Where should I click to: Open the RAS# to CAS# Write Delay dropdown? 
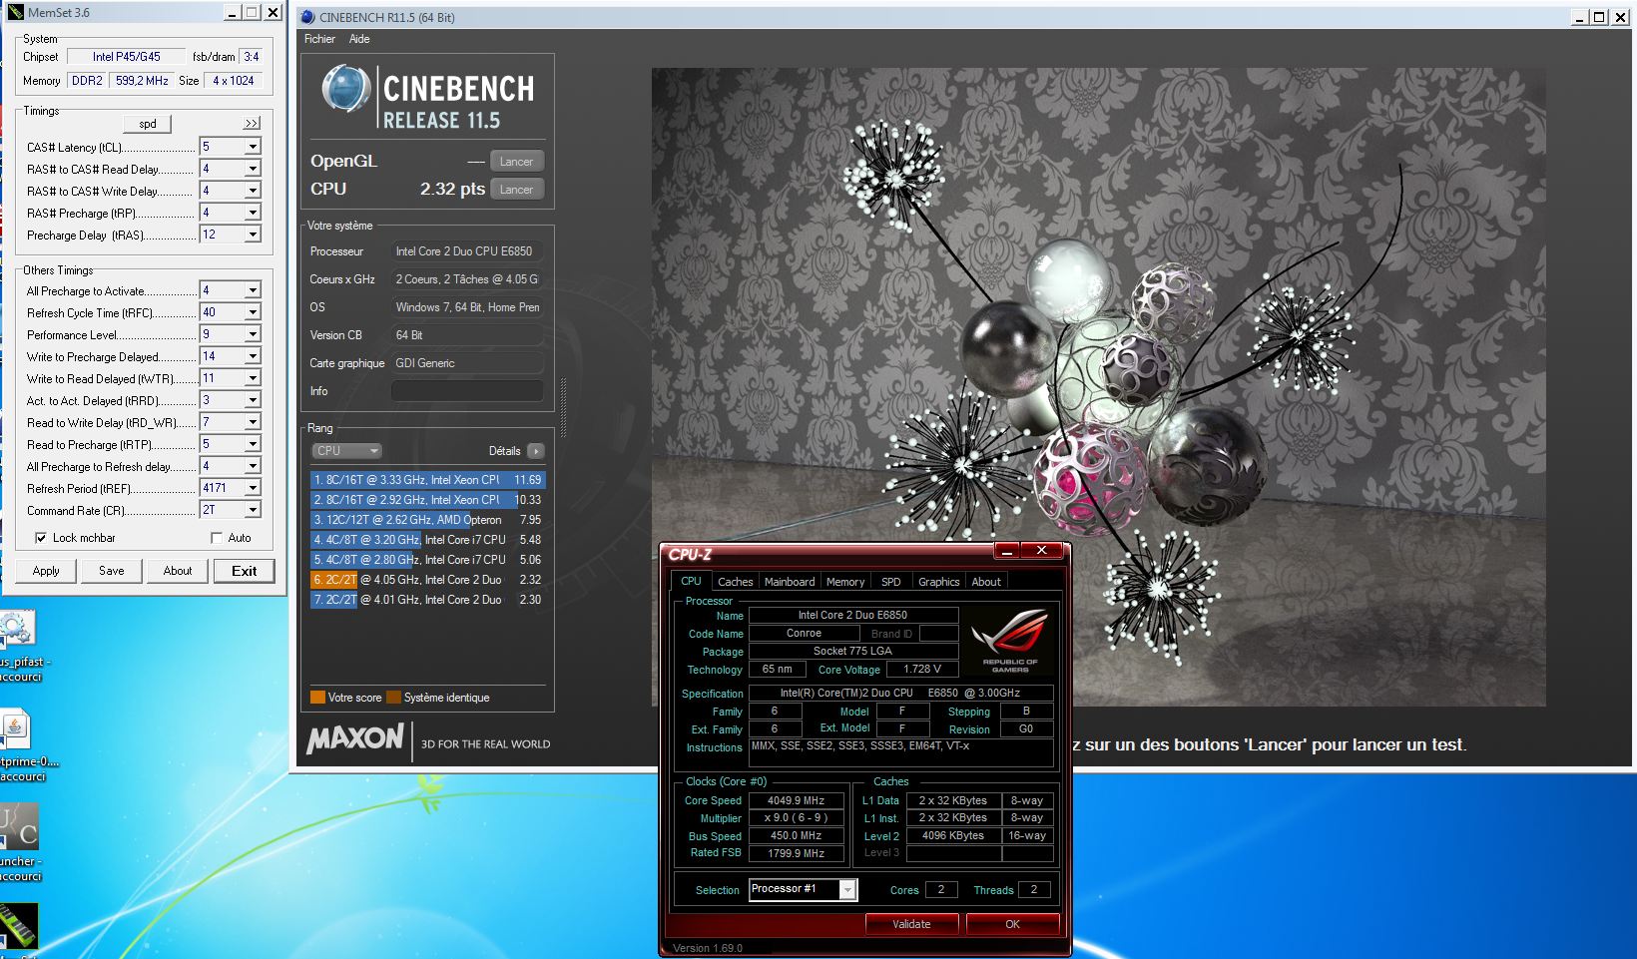[x=253, y=191]
